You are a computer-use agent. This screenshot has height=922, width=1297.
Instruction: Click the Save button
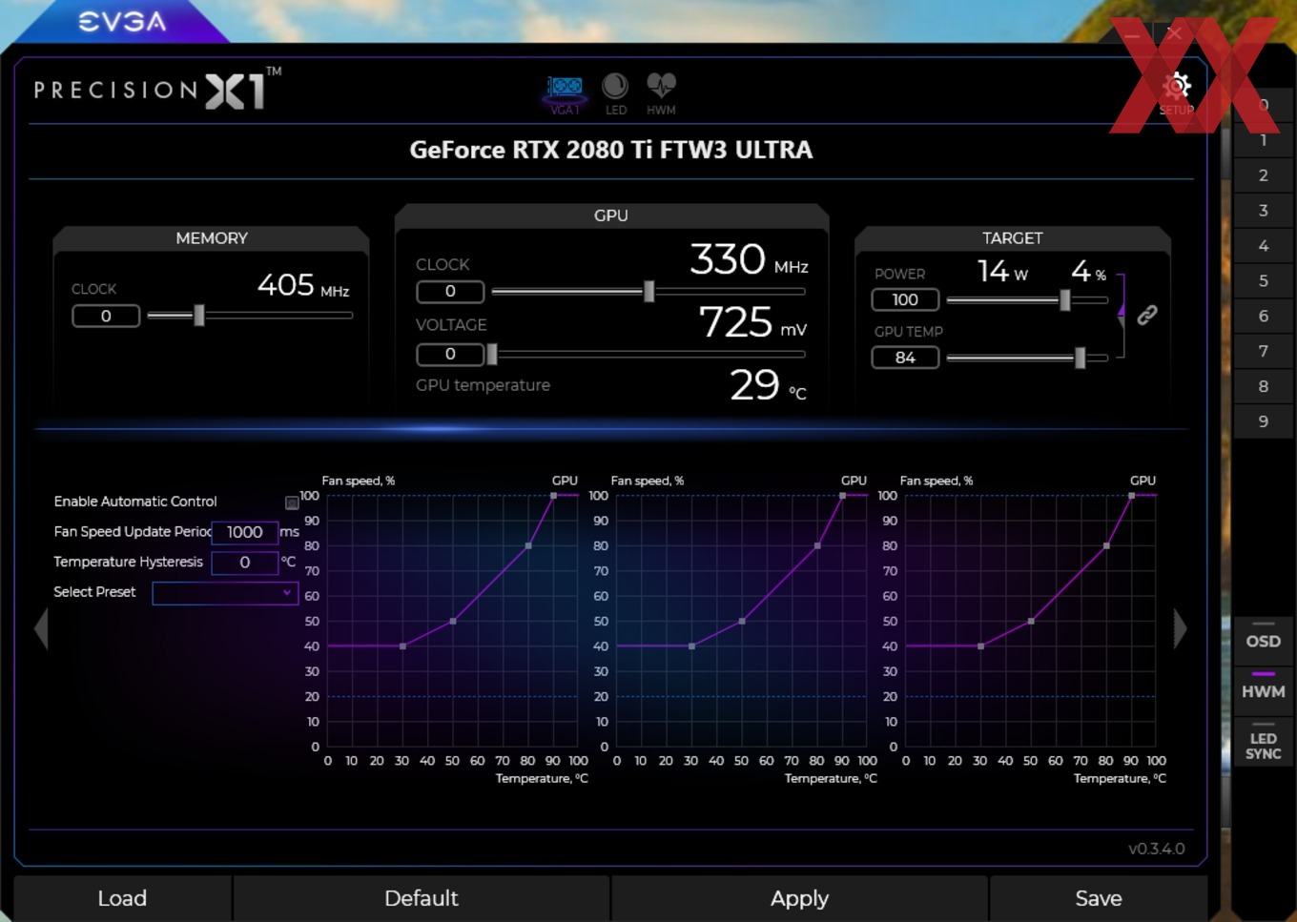tap(1099, 898)
